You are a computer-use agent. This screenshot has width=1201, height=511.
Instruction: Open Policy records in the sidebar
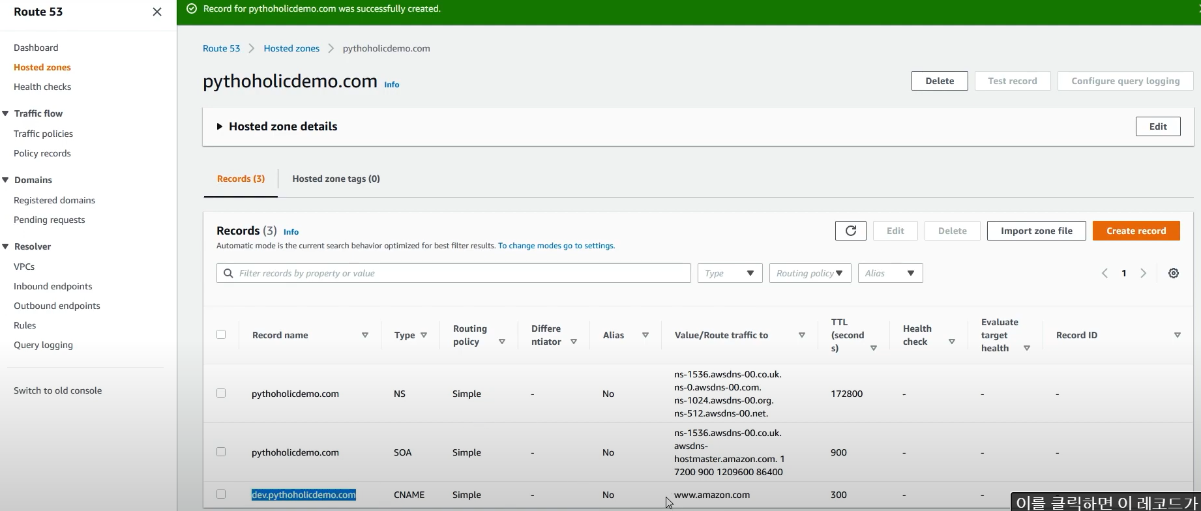tap(42, 153)
